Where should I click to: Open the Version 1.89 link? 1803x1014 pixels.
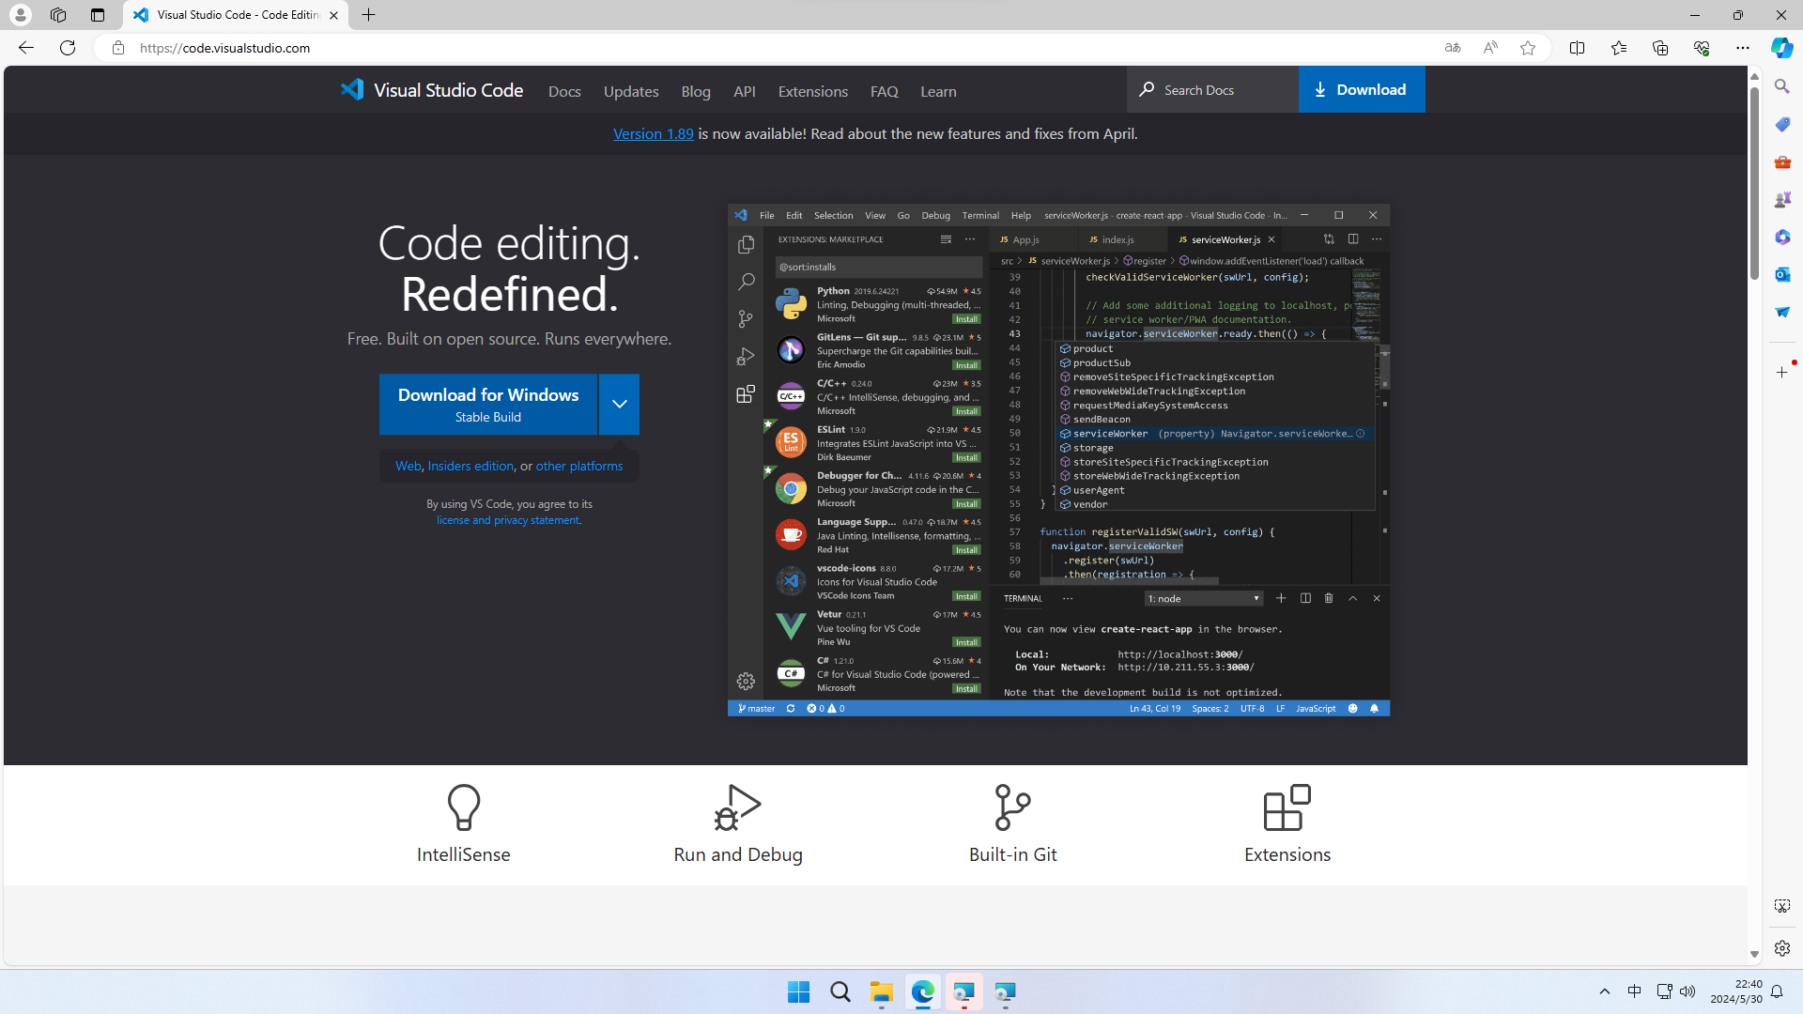[x=653, y=134]
